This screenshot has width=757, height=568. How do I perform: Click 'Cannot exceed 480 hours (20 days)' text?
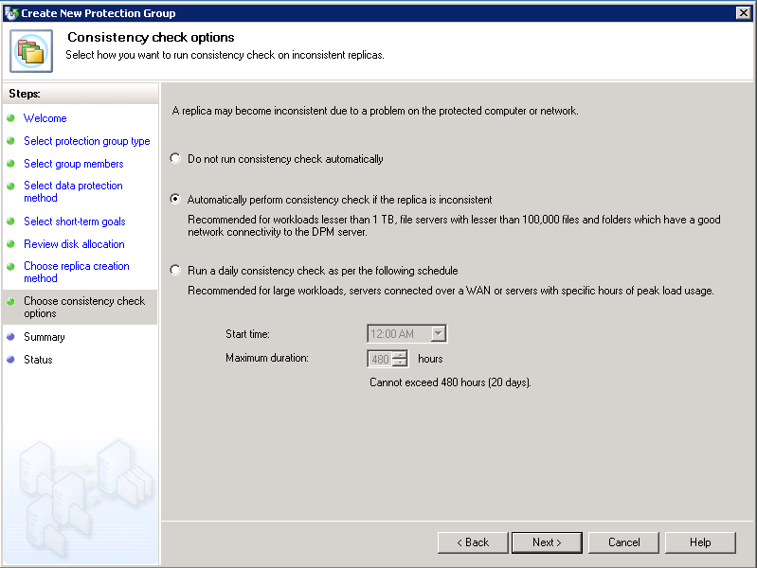450,382
